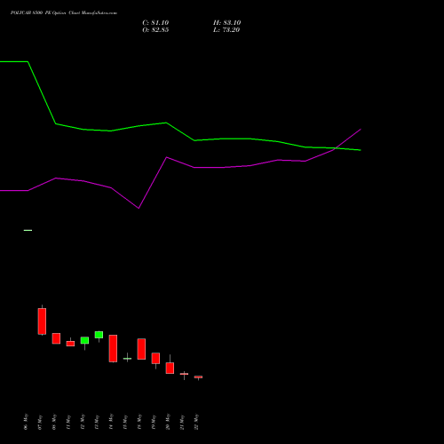This screenshot has width=444, height=444.
Task: Click the red candlestick above 18 May
Action: click(141, 349)
